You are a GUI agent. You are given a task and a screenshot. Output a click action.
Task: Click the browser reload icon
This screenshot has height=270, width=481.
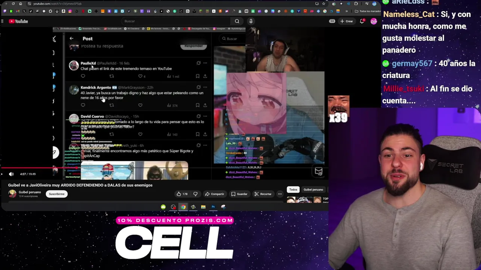13,4
